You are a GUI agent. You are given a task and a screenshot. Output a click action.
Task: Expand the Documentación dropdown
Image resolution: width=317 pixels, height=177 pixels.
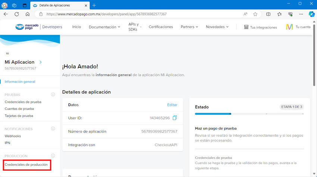104,27
